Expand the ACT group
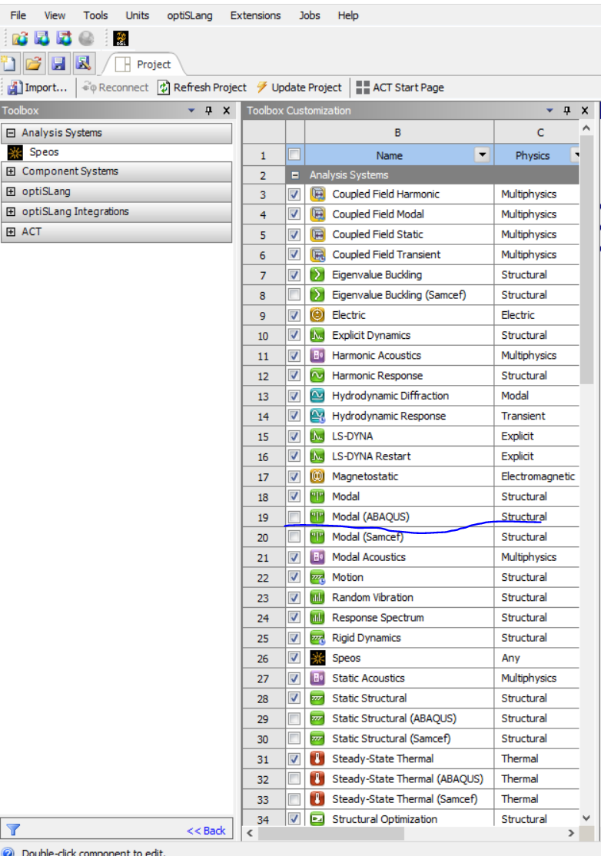Screen dimensions: 601x856 pyautogui.click(x=10, y=231)
